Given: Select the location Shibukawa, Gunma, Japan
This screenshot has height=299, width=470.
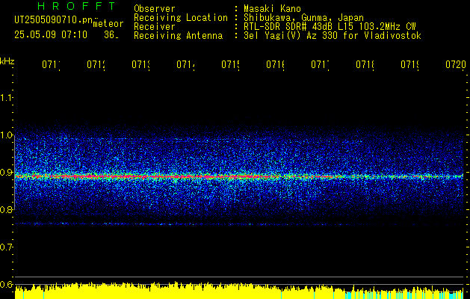Looking at the screenshot, I should (303, 18).
